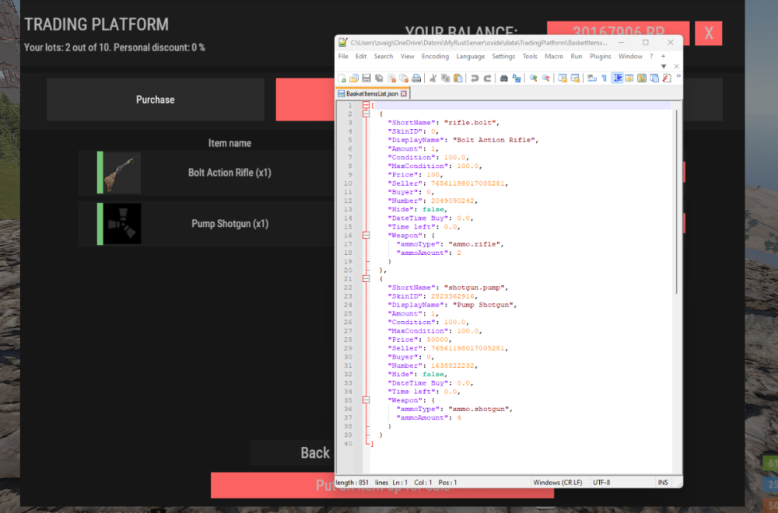
Task: Select the Cut scissors icon
Action: pyautogui.click(x=433, y=78)
